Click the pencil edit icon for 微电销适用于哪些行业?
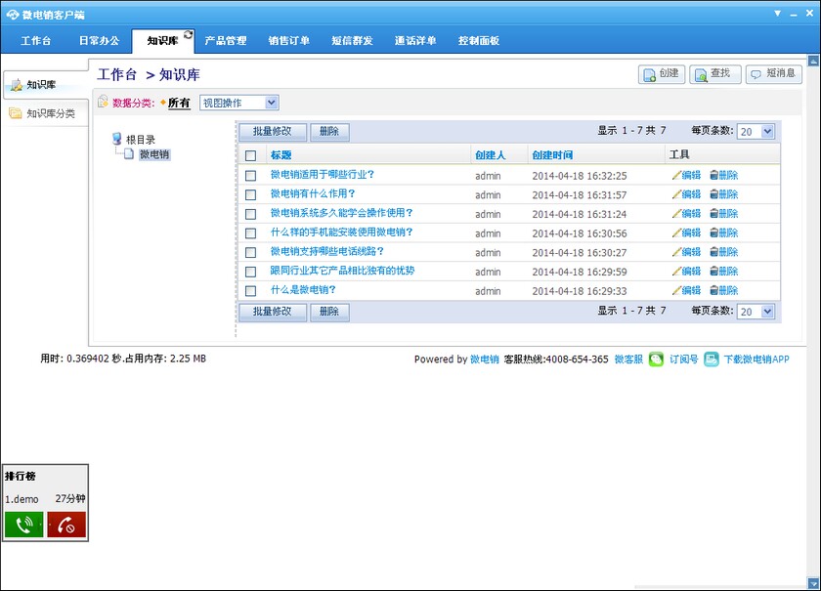The width and height of the screenshot is (821, 591). click(676, 176)
